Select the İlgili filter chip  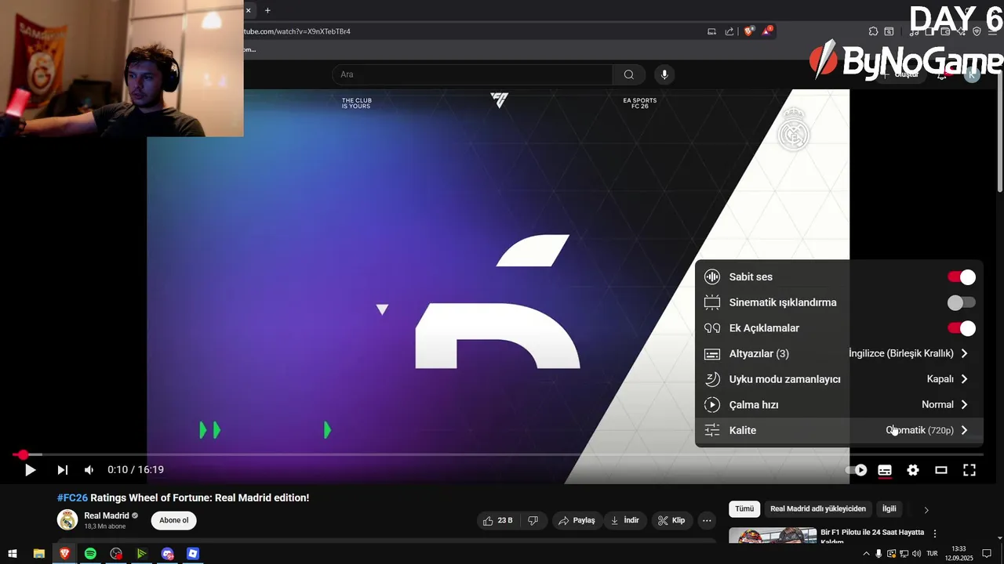(889, 509)
